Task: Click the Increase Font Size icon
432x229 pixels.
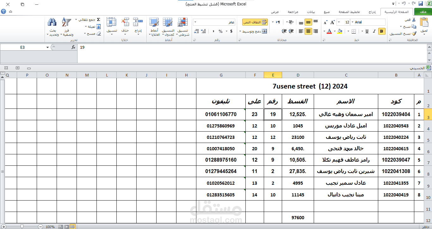Action: click(x=332, y=22)
